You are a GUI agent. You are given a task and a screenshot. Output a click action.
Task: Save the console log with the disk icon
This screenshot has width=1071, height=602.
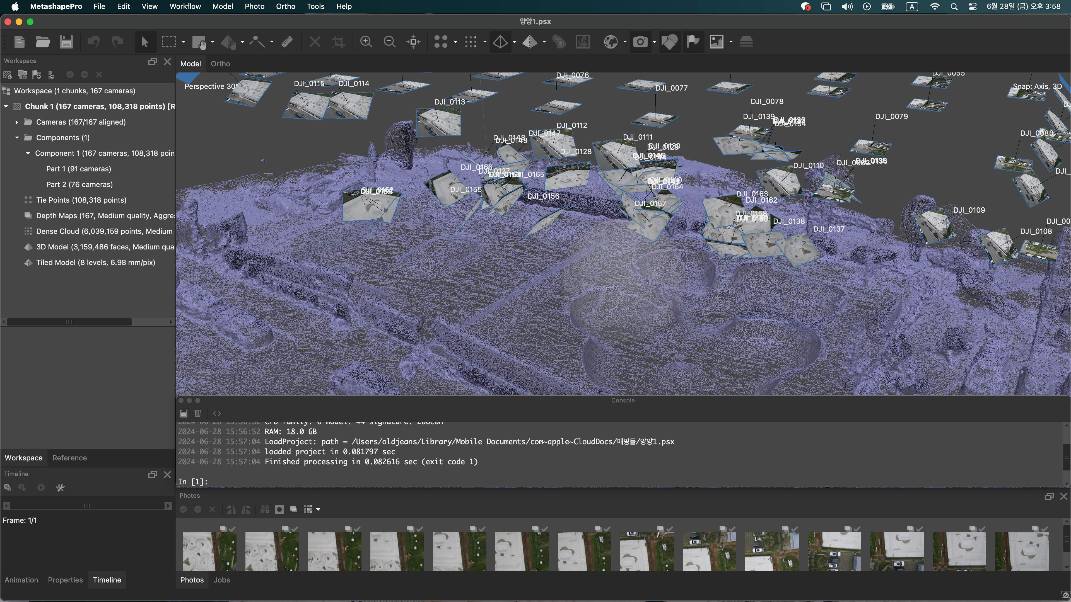tap(183, 413)
